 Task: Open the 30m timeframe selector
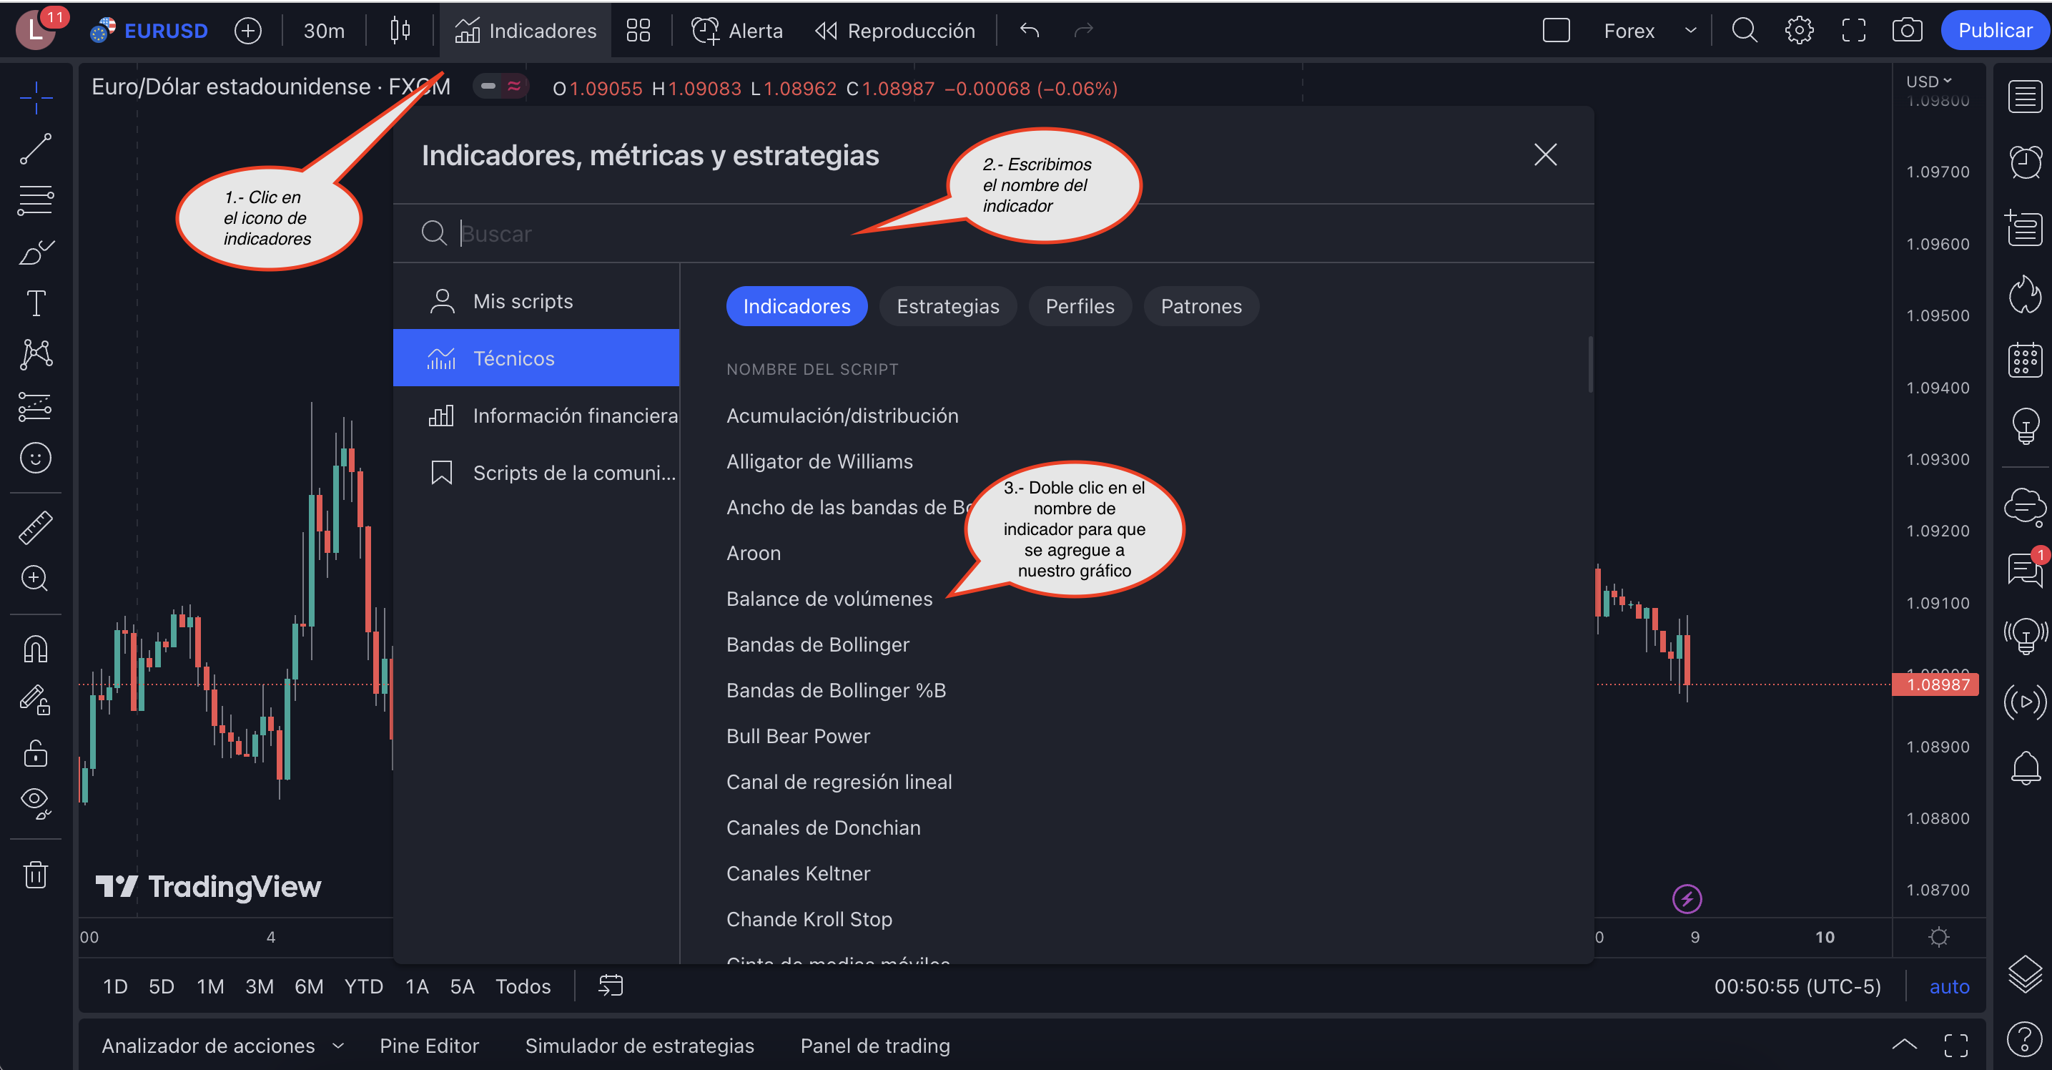point(323,30)
